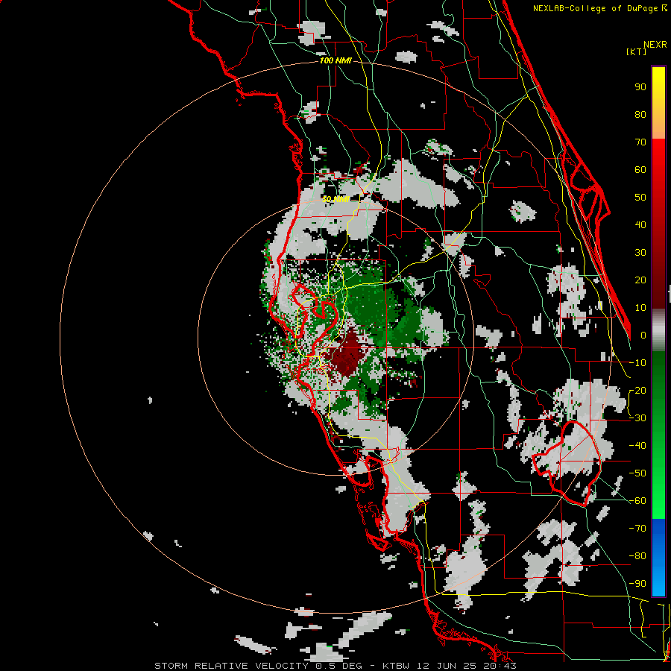Viewport: 671px width, 671px height.
Task: Pick the blue band of the velocity scale
Action: [658, 557]
